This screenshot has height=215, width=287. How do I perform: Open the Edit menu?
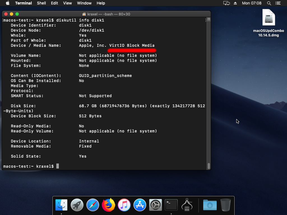pyautogui.click(x=54, y=3)
